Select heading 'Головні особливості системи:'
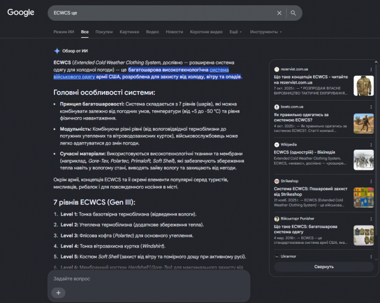 pos(104,92)
